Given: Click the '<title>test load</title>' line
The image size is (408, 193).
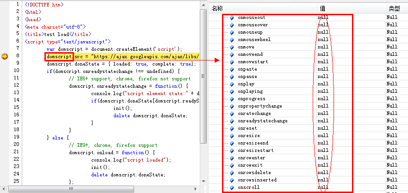Looking at the screenshot, I should point(58,34).
